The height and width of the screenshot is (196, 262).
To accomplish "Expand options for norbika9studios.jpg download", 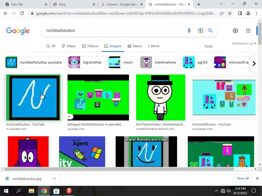I will click(54, 179).
